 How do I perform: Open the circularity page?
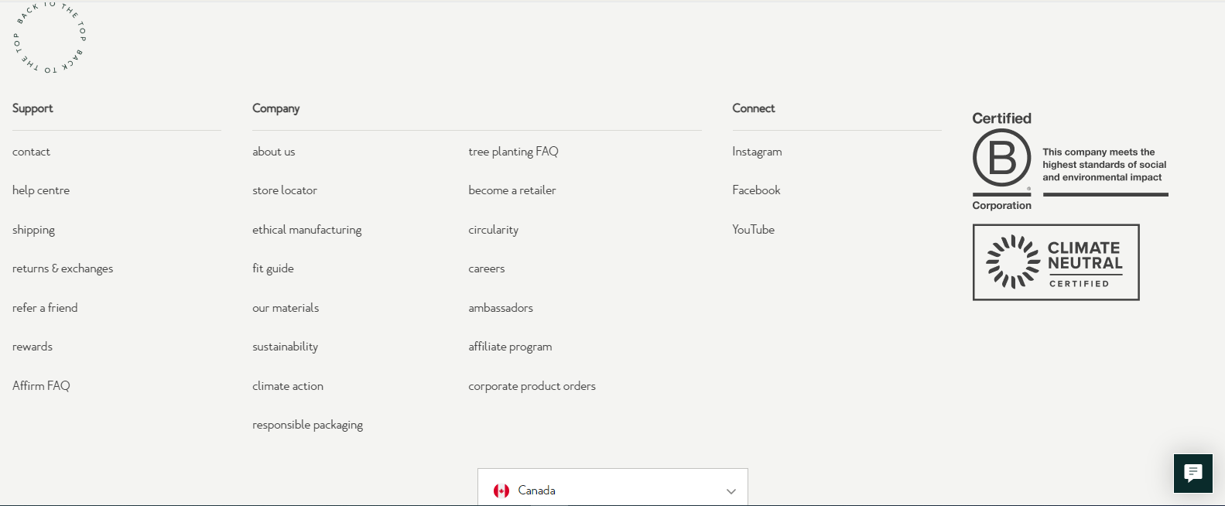point(493,230)
